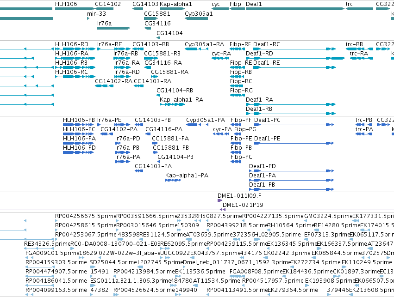Click the AT11534.5prime EST label
This screenshot has height=297, width=394.
217,281
